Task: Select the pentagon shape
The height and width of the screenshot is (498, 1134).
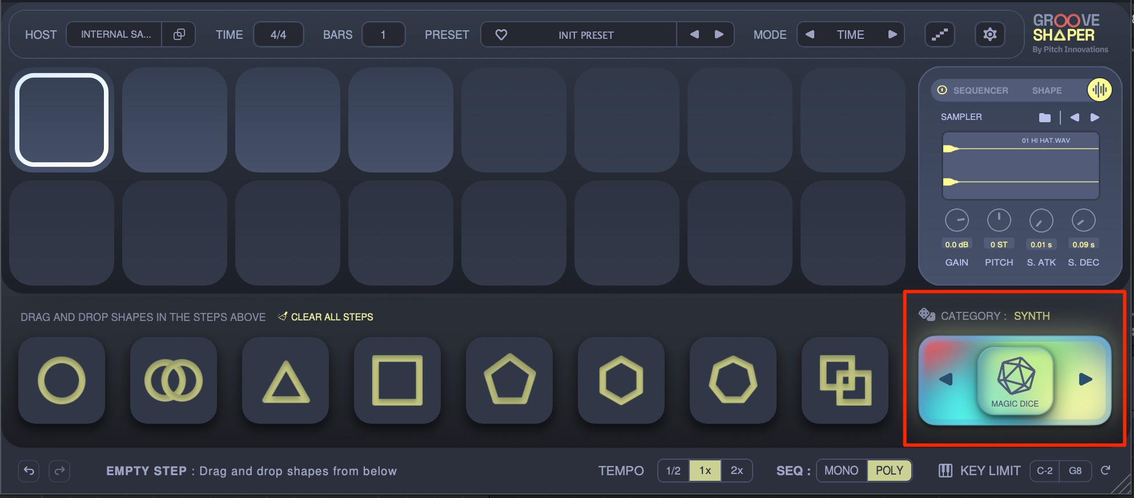Action: 509,380
